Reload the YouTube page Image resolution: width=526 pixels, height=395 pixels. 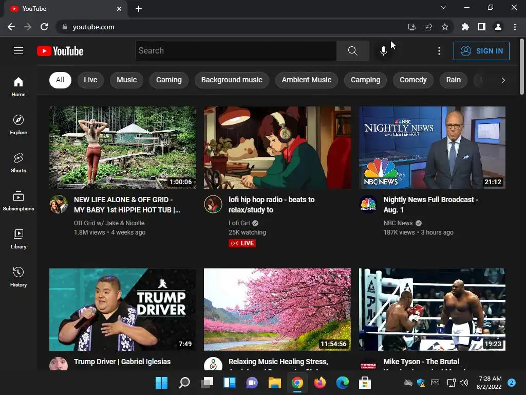(x=44, y=27)
